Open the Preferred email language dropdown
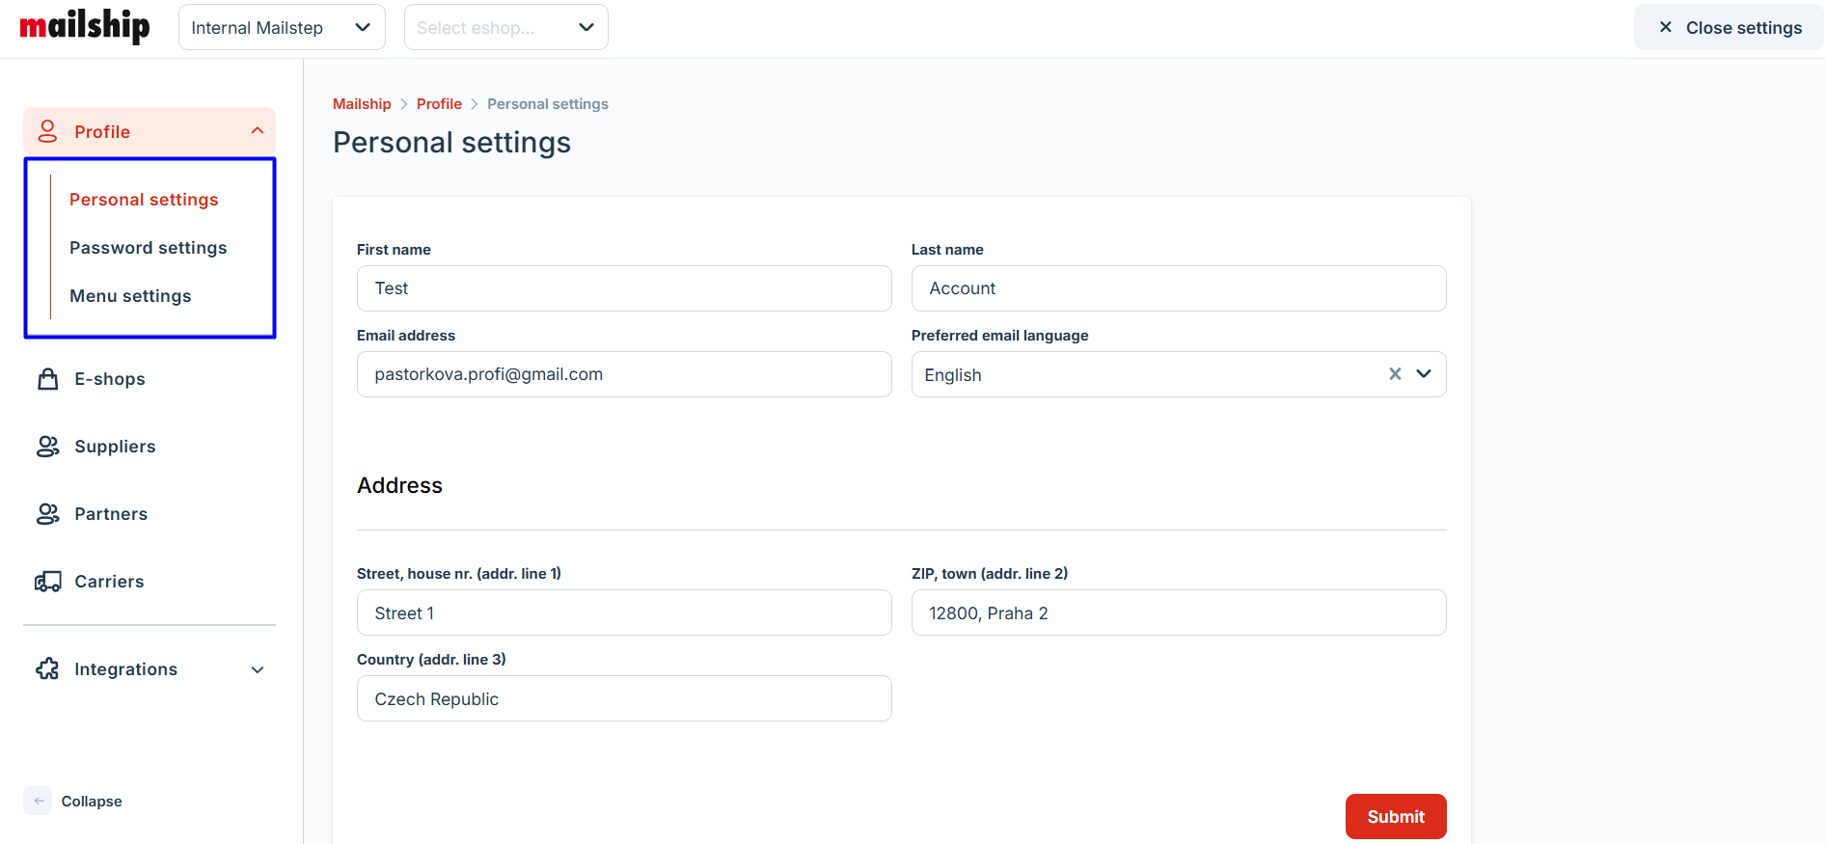The width and height of the screenshot is (1826, 844). point(1424,374)
